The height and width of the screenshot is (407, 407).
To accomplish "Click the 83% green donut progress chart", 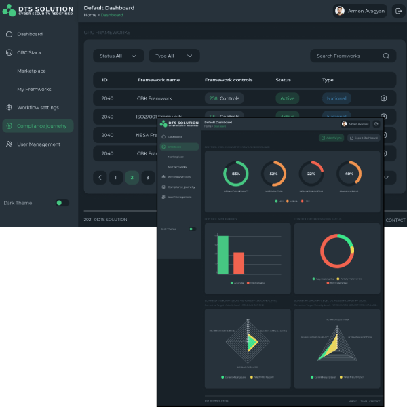I will pyautogui.click(x=236, y=174).
